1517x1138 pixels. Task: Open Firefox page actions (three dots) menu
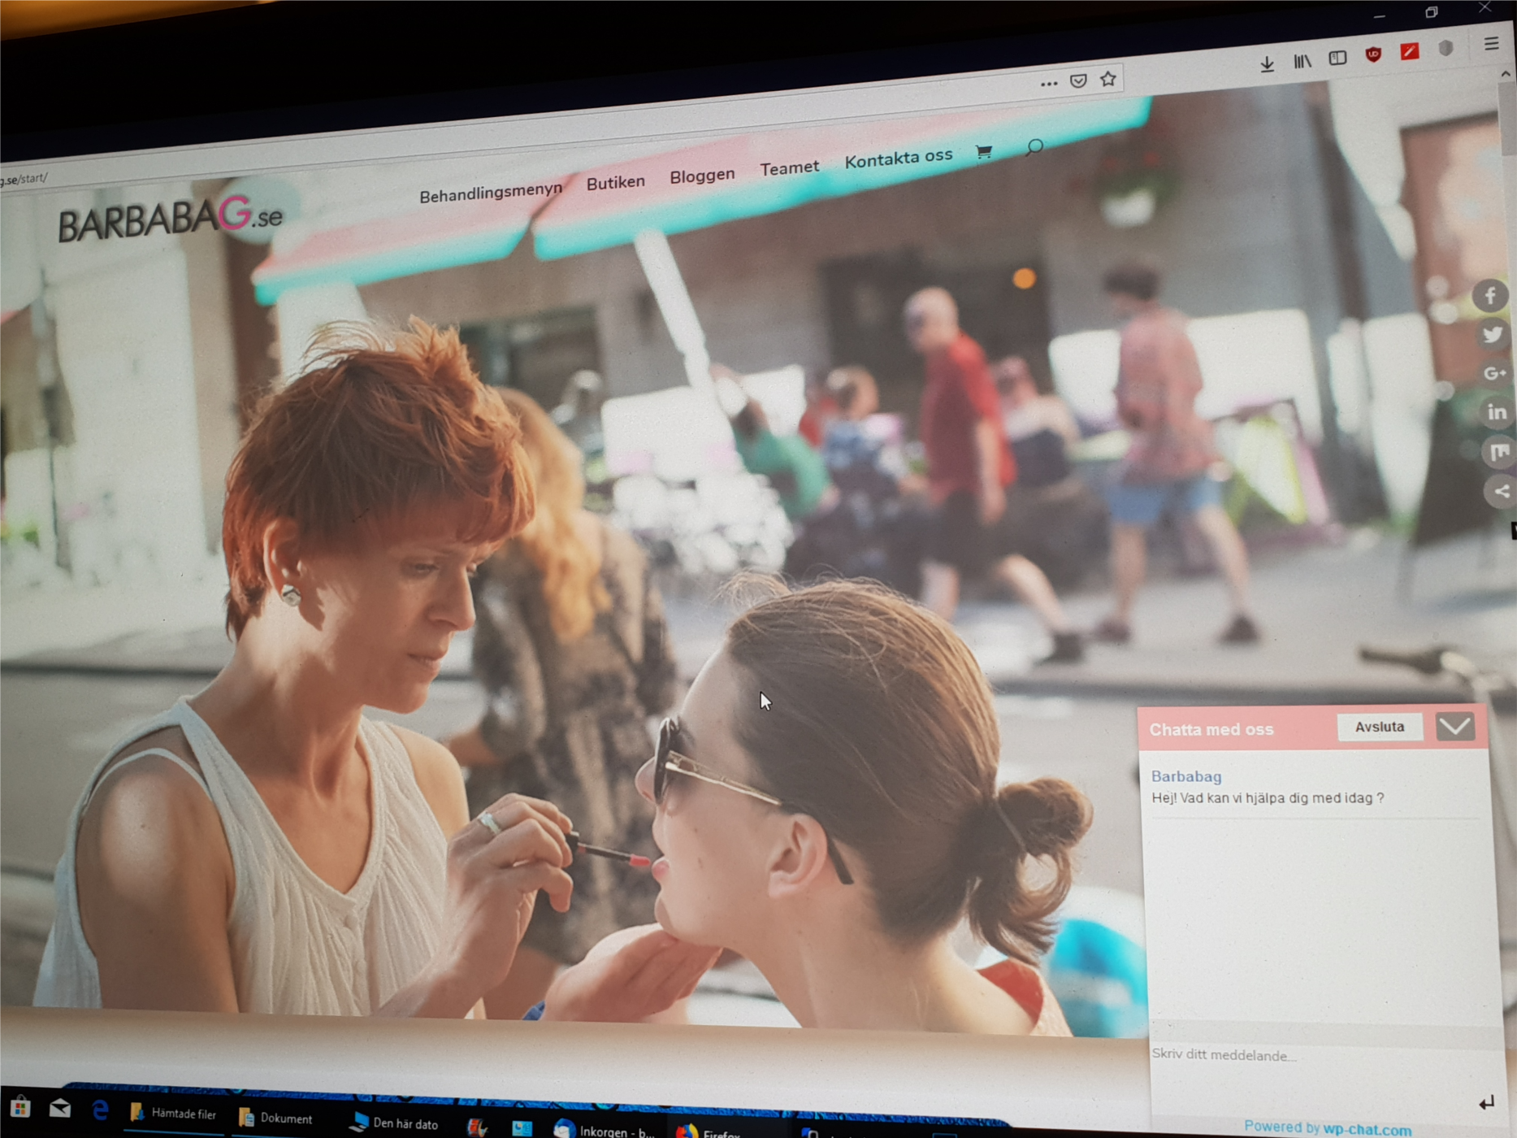[1048, 83]
